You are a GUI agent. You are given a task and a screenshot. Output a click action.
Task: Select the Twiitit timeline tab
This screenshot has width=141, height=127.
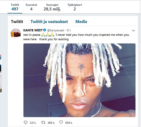[17, 22]
